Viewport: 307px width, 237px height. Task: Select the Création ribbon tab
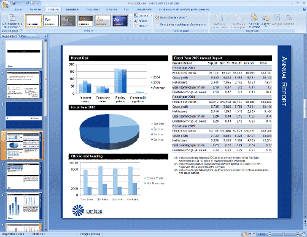(x=53, y=9)
